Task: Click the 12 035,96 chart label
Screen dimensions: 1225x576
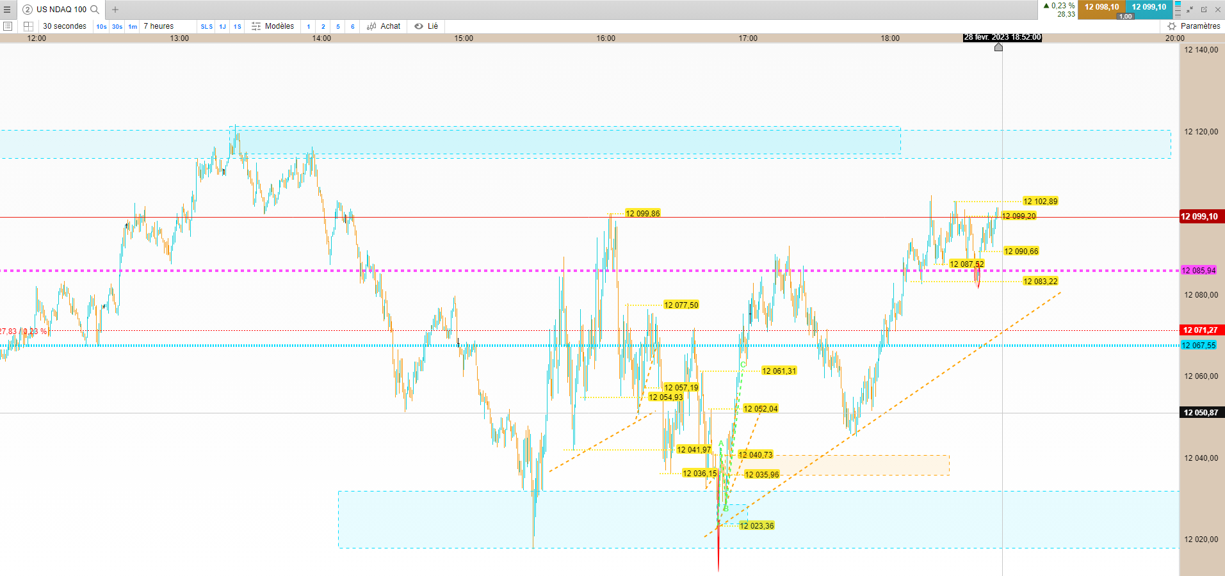Action: (762, 475)
